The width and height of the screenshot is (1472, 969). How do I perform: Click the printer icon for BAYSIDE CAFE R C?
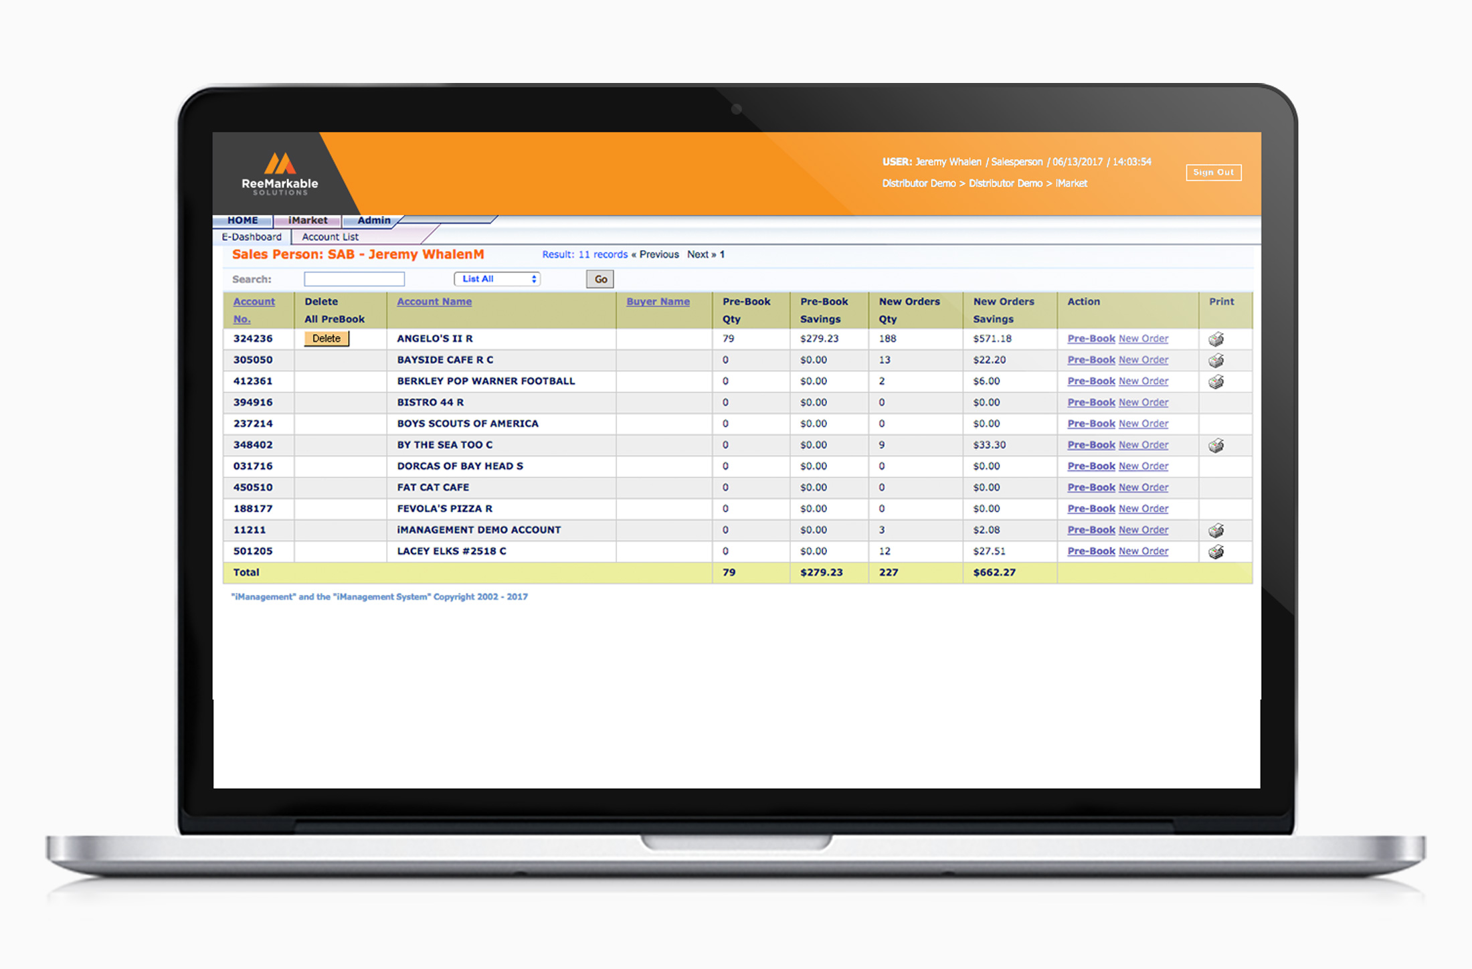click(x=1216, y=361)
